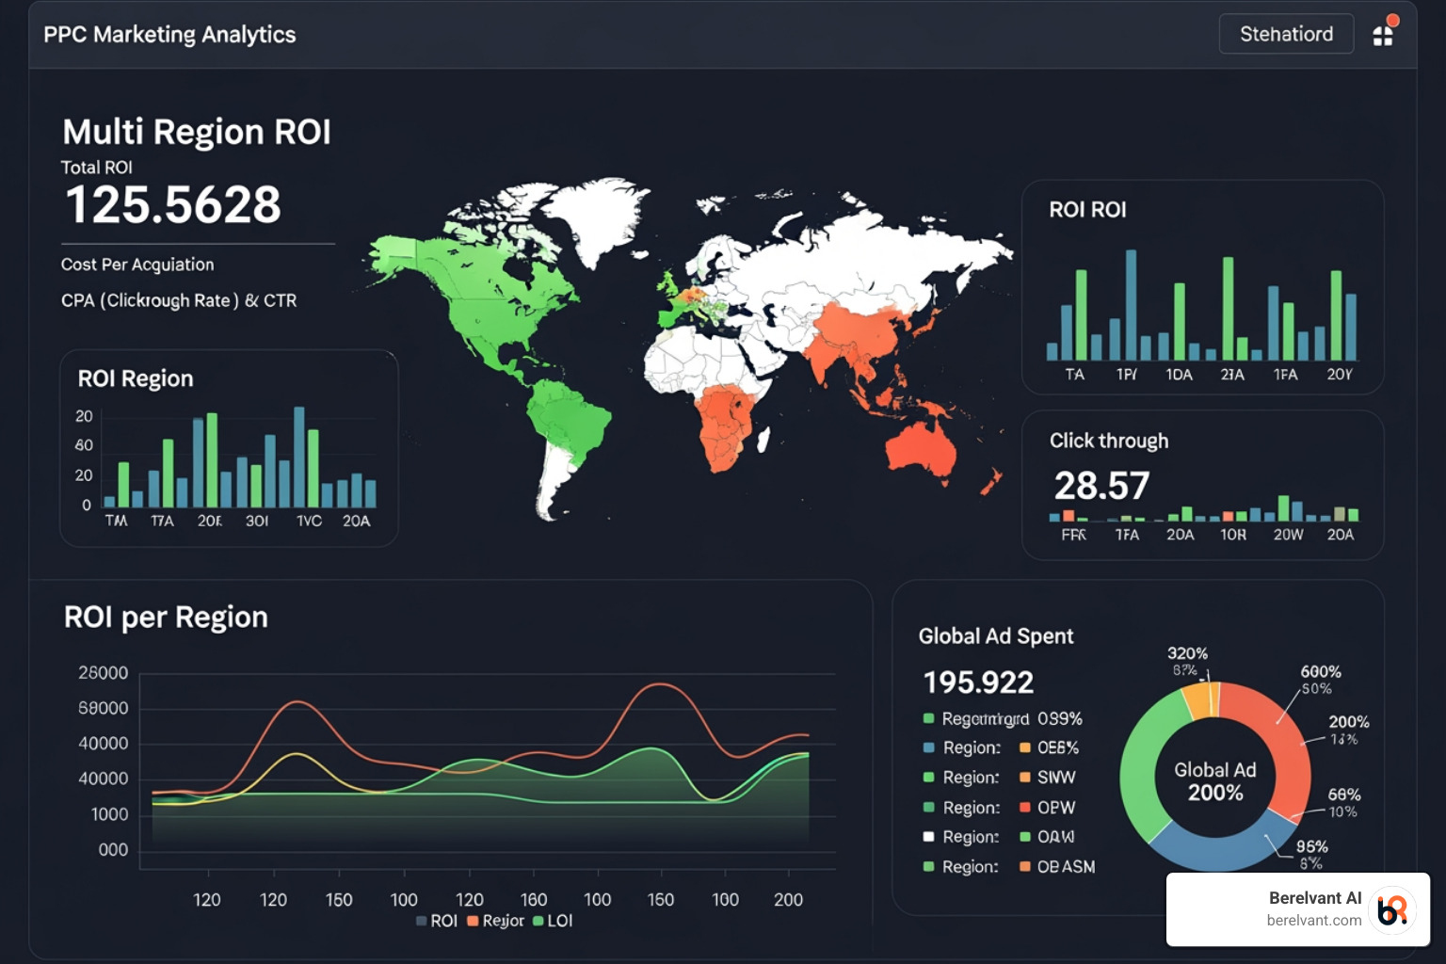Open the Cost Per Acquiation item

click(137, 265)
